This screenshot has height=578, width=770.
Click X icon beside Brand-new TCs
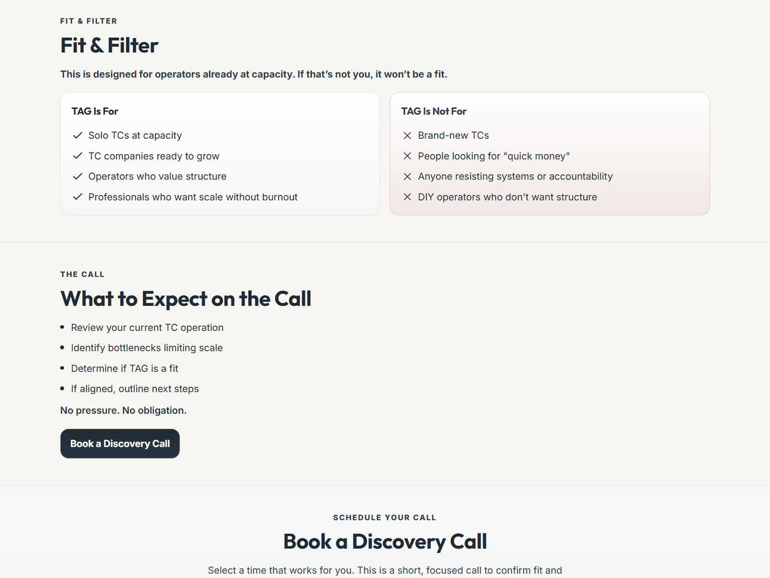(x=407, y=136)
